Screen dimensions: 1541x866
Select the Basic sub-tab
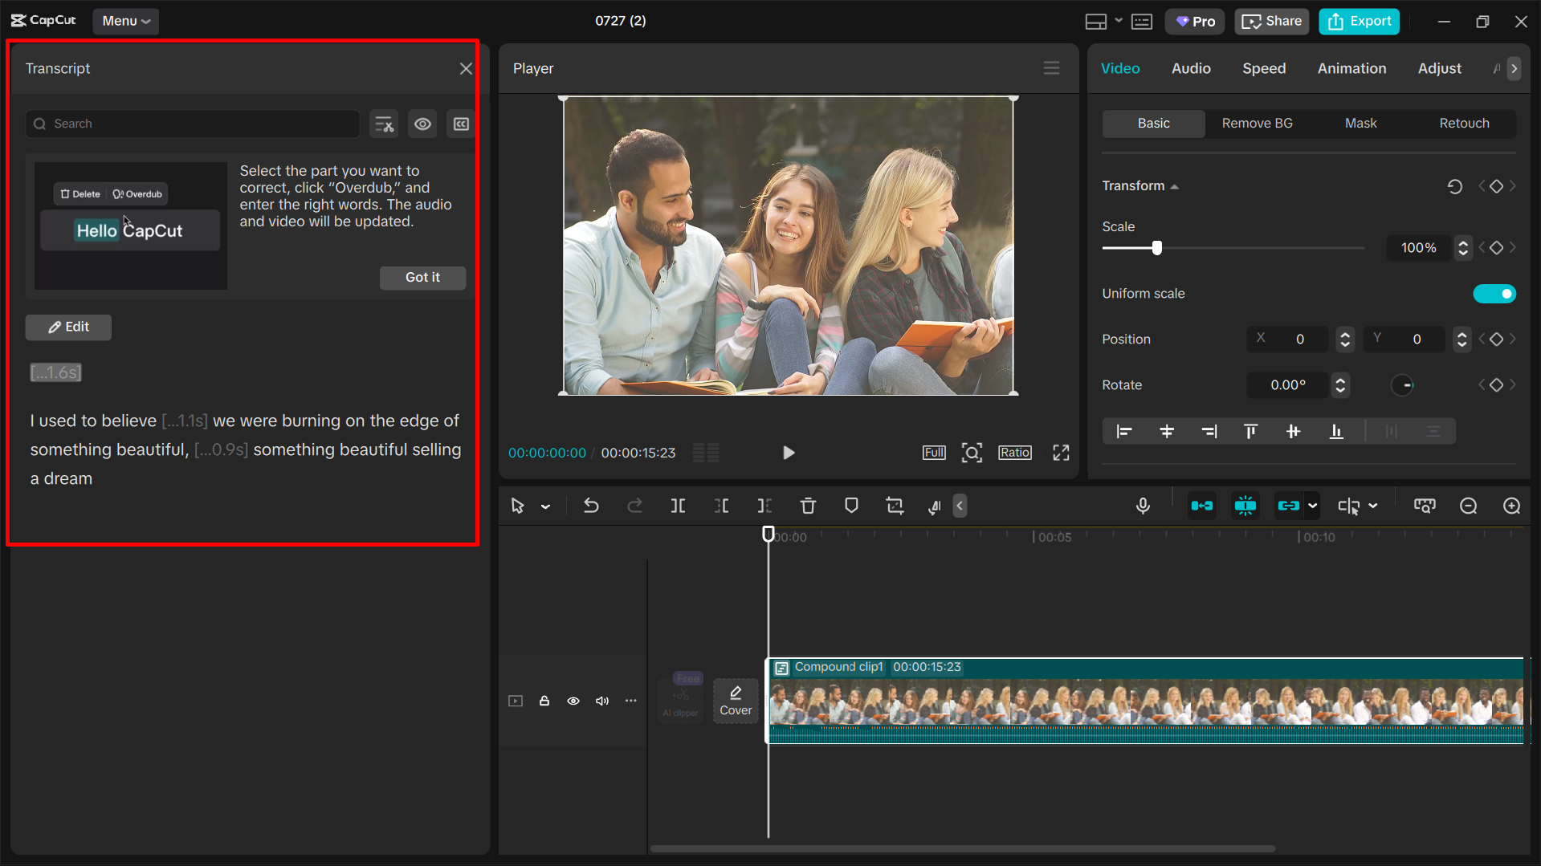tap(1153, 124)
